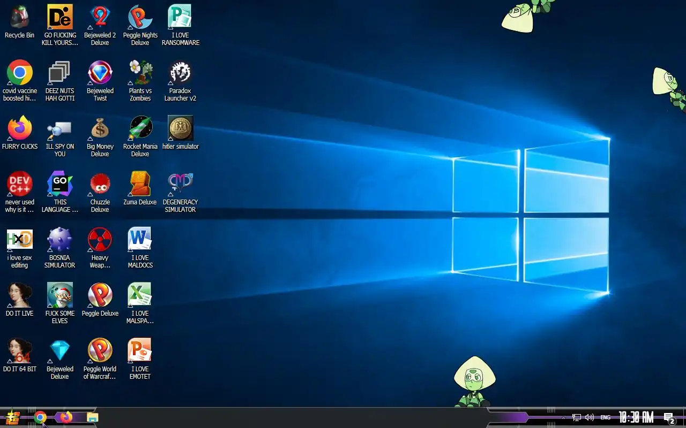
Task: Select the Peggle Nights Deluxe shortcut
Action: point(140,25)
